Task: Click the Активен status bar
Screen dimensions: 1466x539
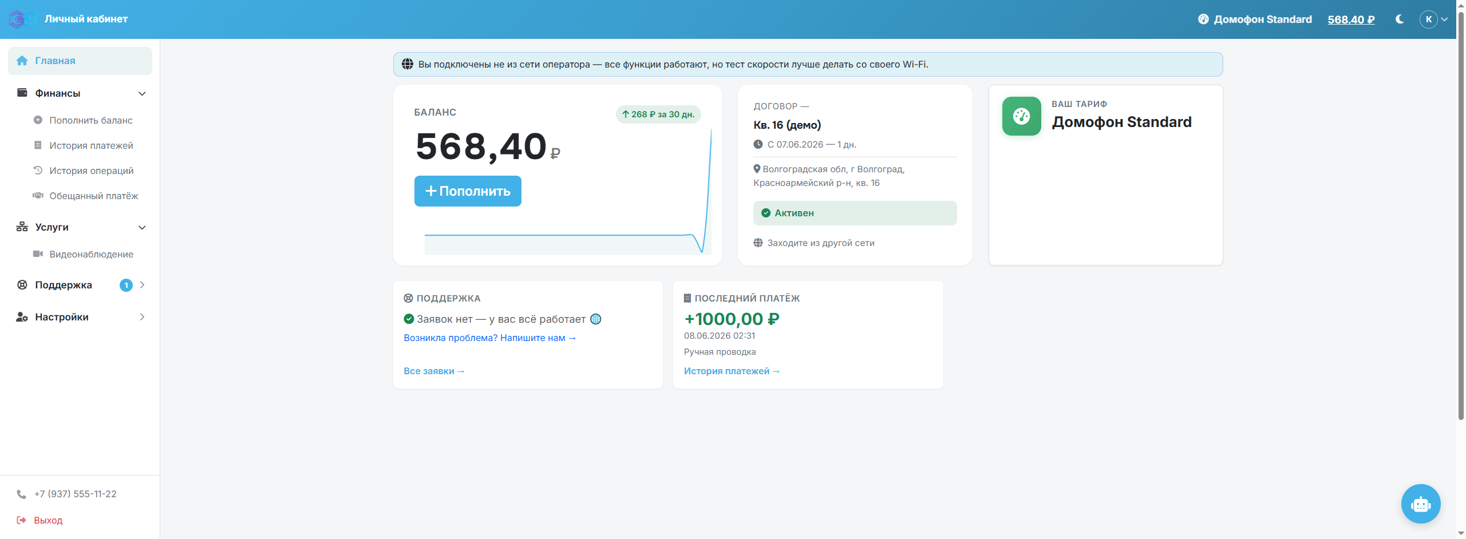Action: [855, 213]
